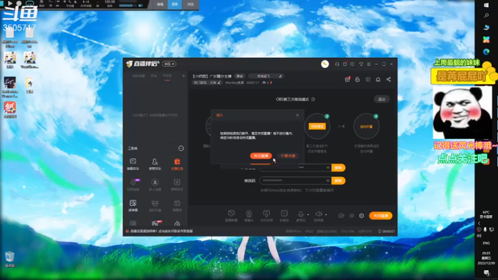
Task: Open the Recycle Bin desktop icon
Action: 9,259
